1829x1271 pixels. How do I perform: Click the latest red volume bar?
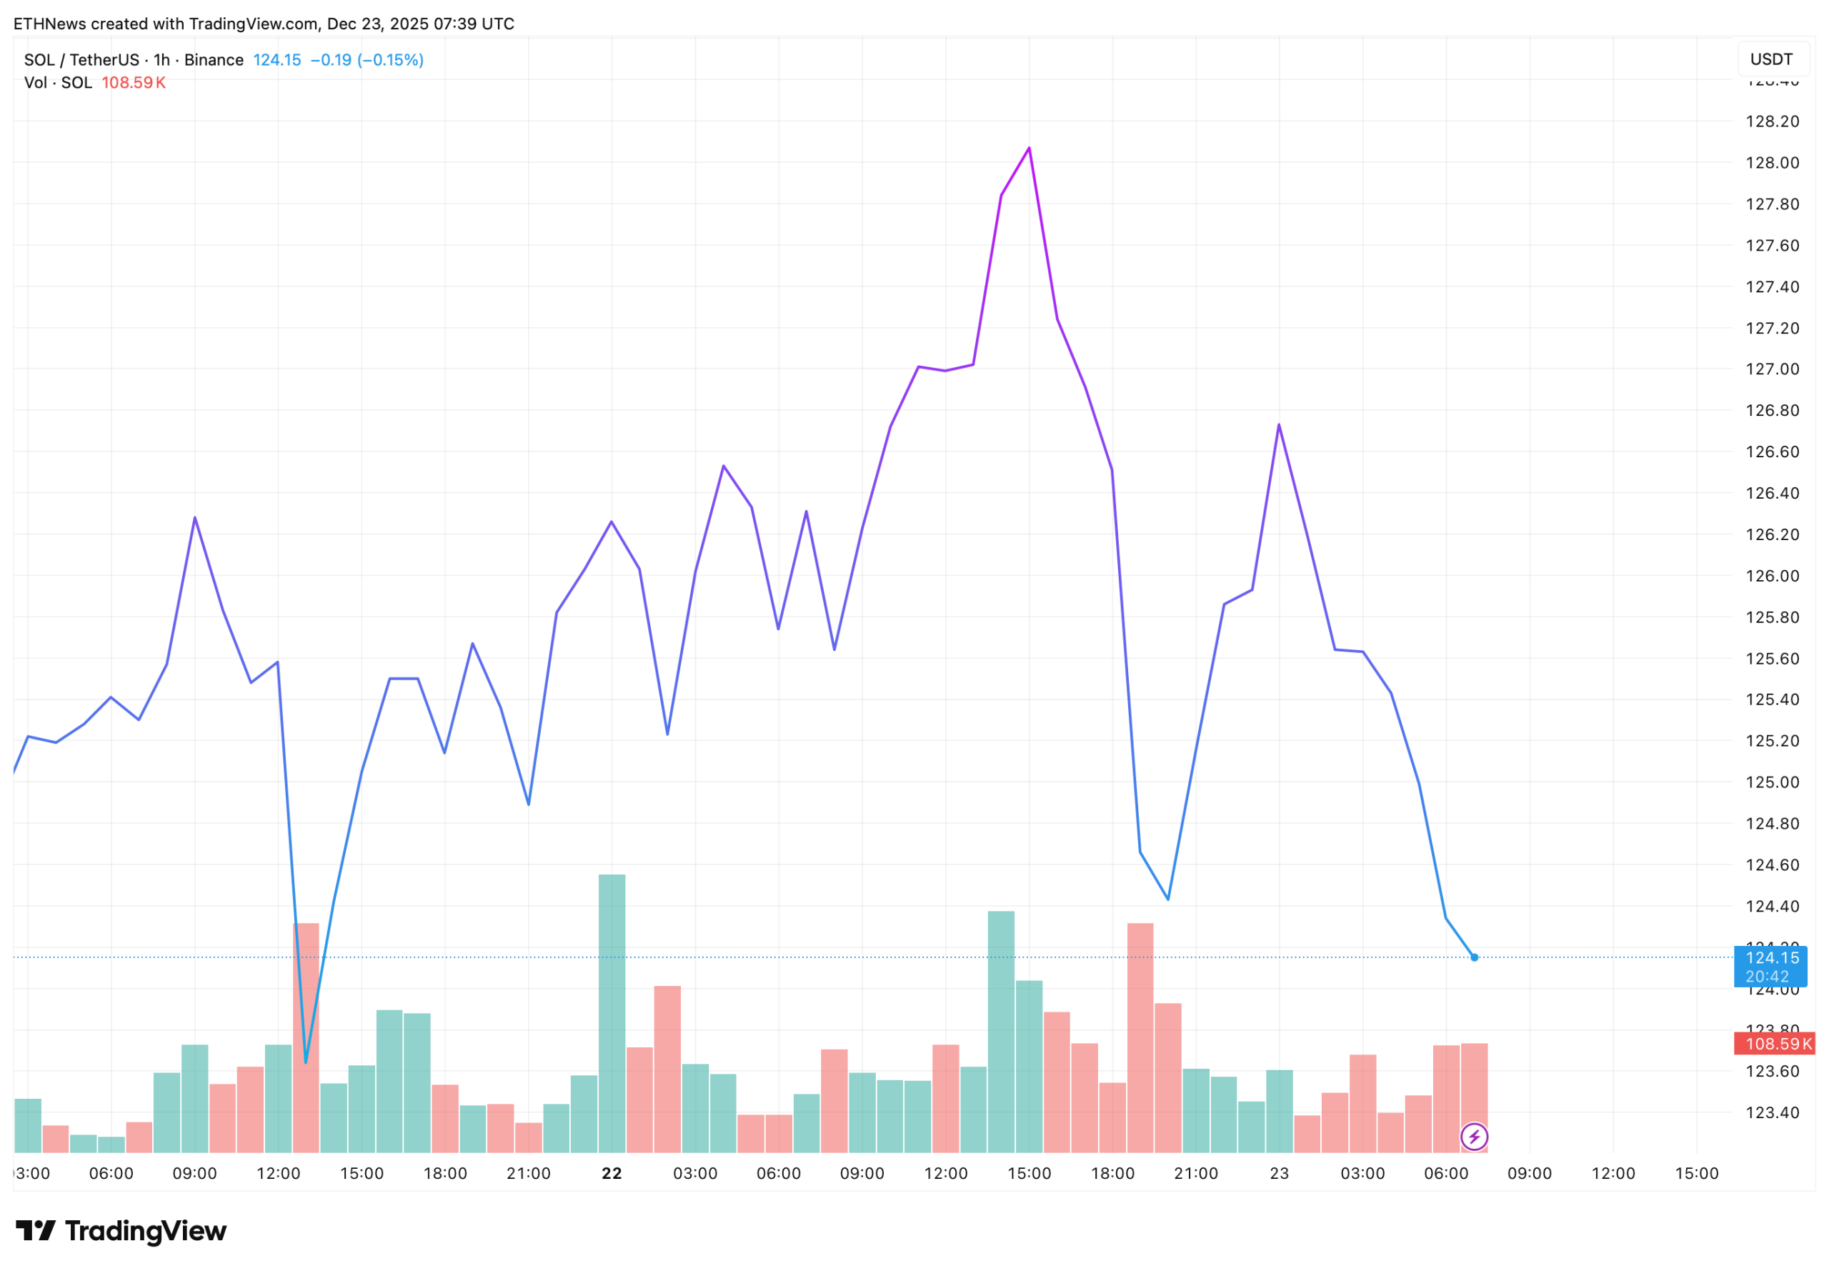[1474, 1083]
